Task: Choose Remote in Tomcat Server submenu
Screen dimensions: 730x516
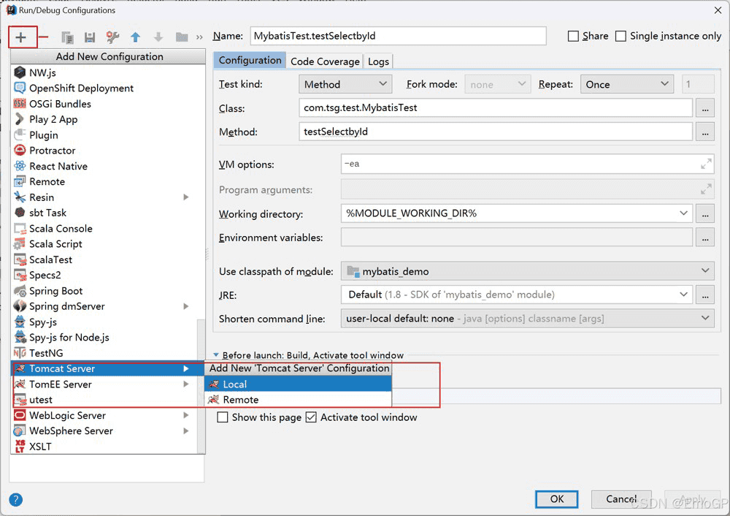Action: click(298, 400)
